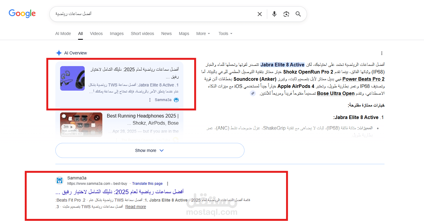The height and width of the screenshot is (221, 424).
Task: Open the Samma3a search result title link
Action: (x=120, y=192)
